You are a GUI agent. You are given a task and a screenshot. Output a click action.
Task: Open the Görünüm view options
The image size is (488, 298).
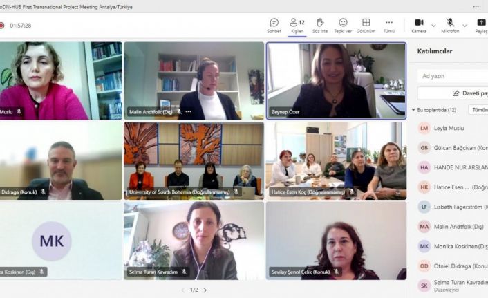[366, 26]
